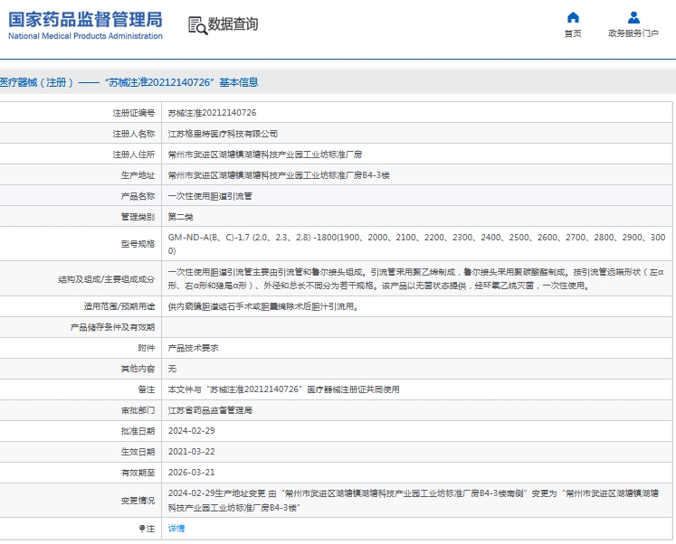This screenshot has width=676, height=544.
Task: Click the 数据查询 magnifier document icon
Action: [x=197, y=25]
